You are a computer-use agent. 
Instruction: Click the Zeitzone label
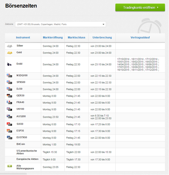click(9, 24)
